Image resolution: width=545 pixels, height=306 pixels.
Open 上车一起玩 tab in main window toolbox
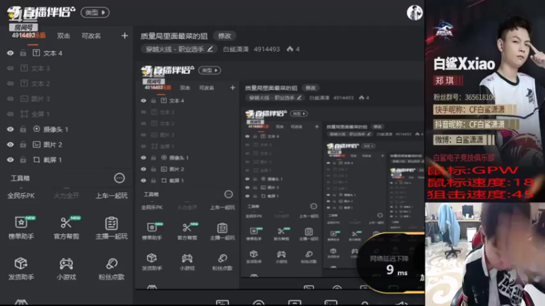pyautogui.click(x=112, y=196)
